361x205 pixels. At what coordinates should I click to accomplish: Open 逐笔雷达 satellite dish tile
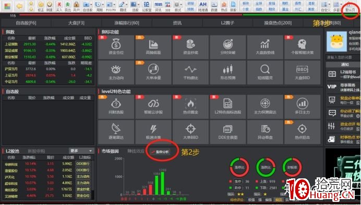[x=116, y=132]
